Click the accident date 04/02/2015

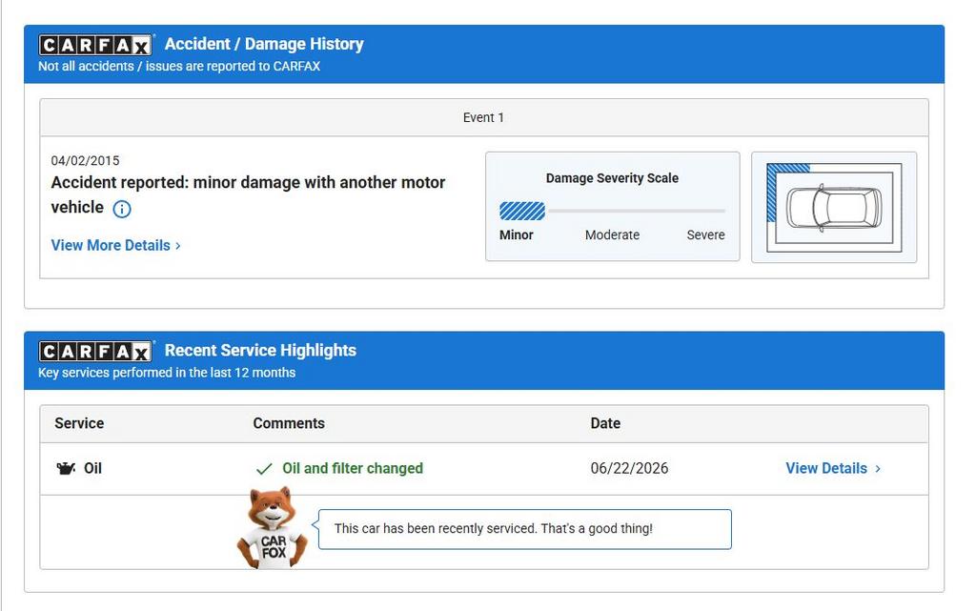(85, 160)
